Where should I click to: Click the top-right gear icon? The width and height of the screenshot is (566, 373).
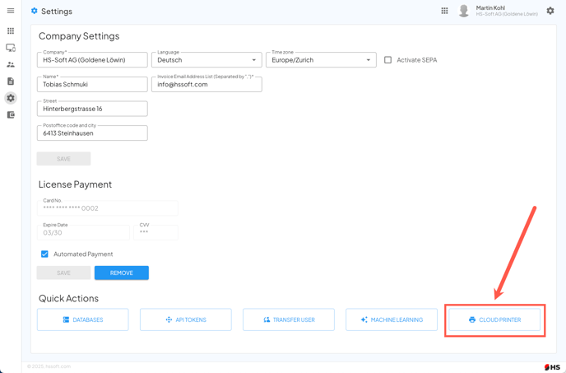pyautogui.click(x=550, y=11)
